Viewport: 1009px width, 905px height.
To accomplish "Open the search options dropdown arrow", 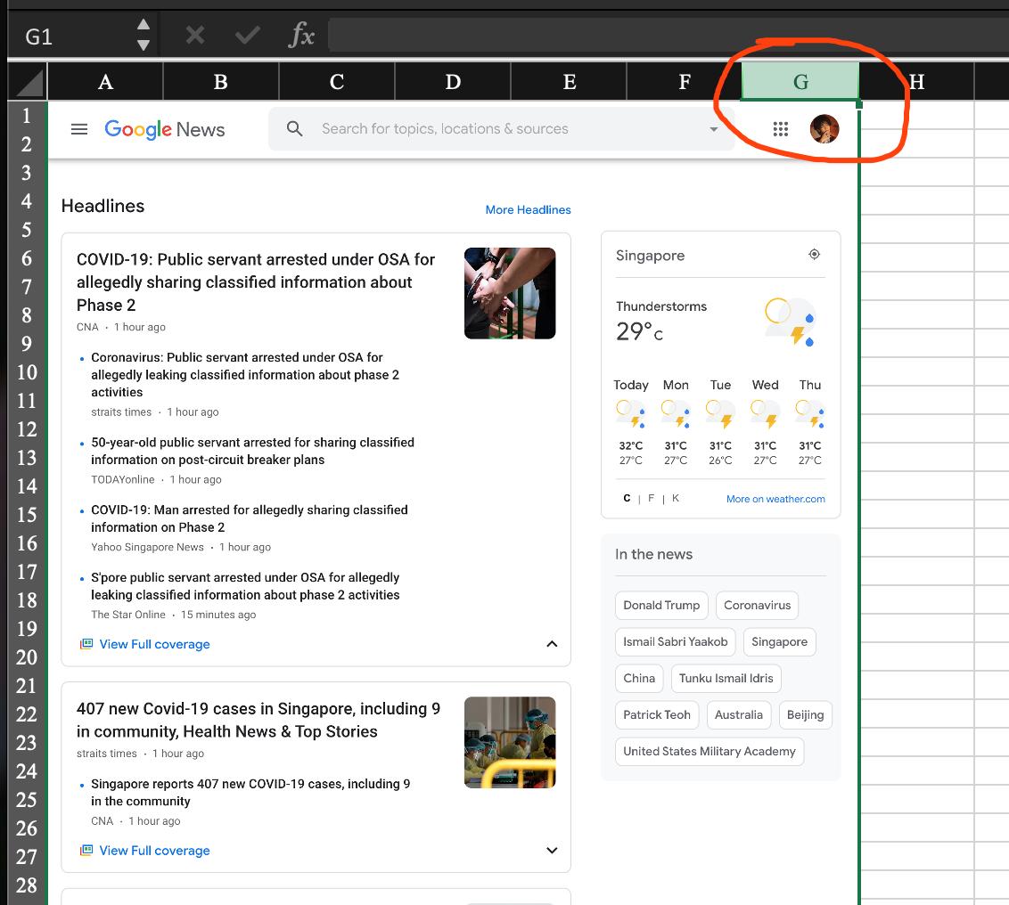I will [713, 129].
